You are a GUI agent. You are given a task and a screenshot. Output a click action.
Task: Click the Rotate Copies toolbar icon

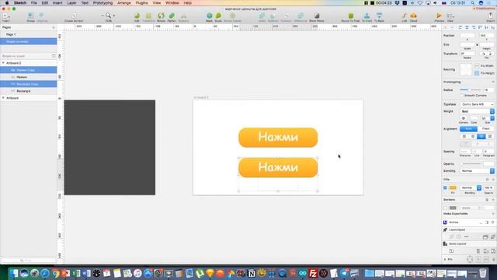click(232, 16)
